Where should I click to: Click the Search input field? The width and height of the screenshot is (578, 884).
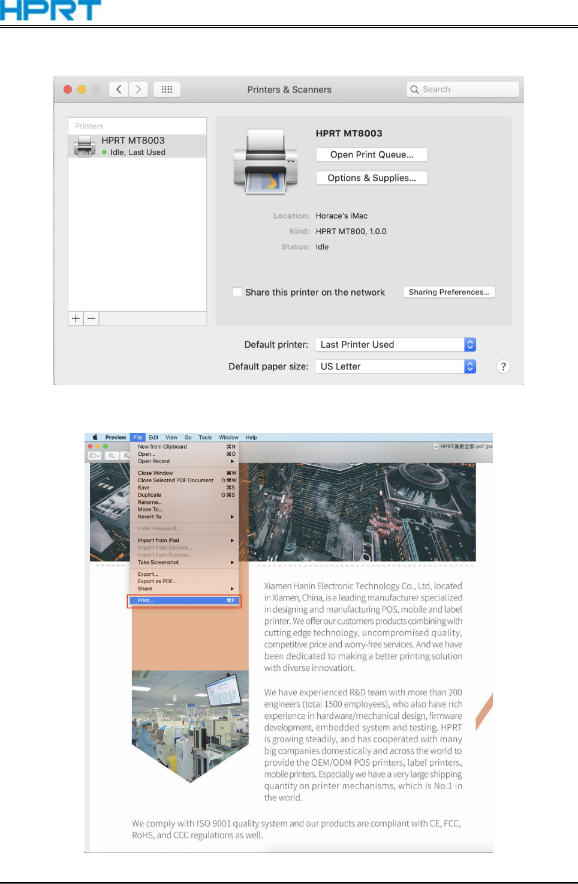tap(462, 89)
